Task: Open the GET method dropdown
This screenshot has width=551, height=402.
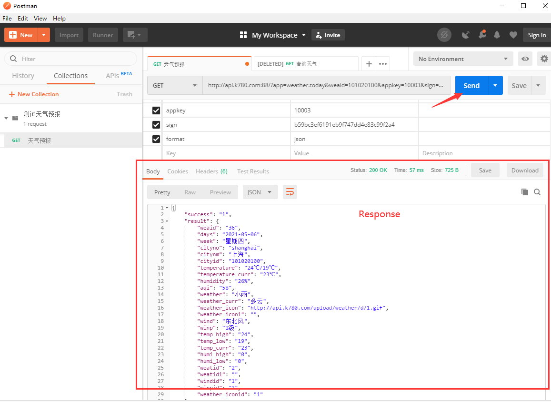Action: (175, 85)
